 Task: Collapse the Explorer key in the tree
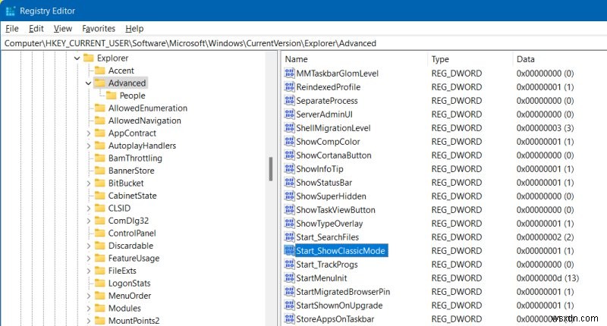point(77,58)
